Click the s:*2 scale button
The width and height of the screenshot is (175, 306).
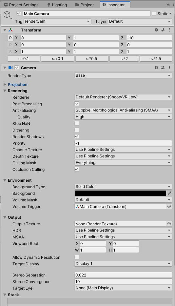[x=124, y=59]
